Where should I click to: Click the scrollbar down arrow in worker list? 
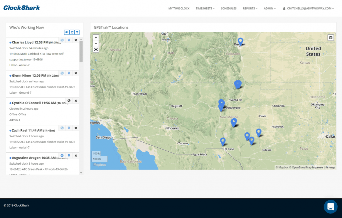tap(81, 173)
